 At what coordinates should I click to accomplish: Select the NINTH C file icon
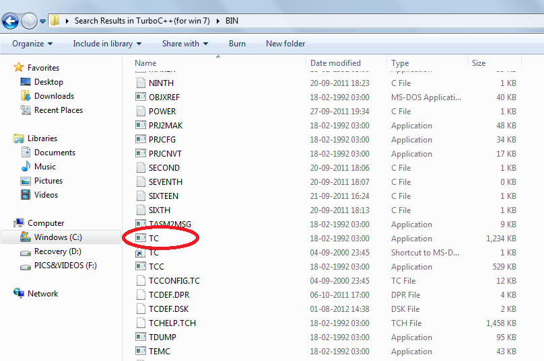point(141,83)
